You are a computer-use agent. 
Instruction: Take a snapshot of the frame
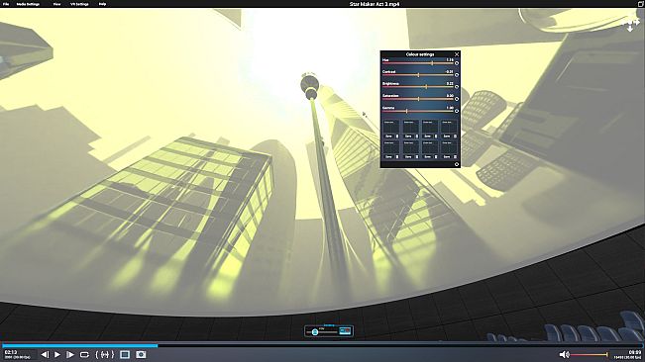click(x=141, y=354)
